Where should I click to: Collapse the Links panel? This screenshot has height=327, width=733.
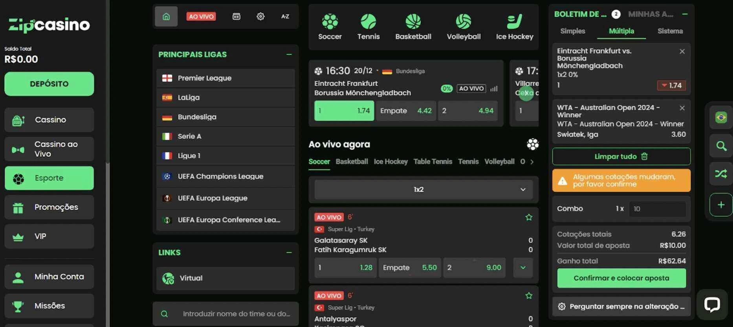[x=289, y=253]
